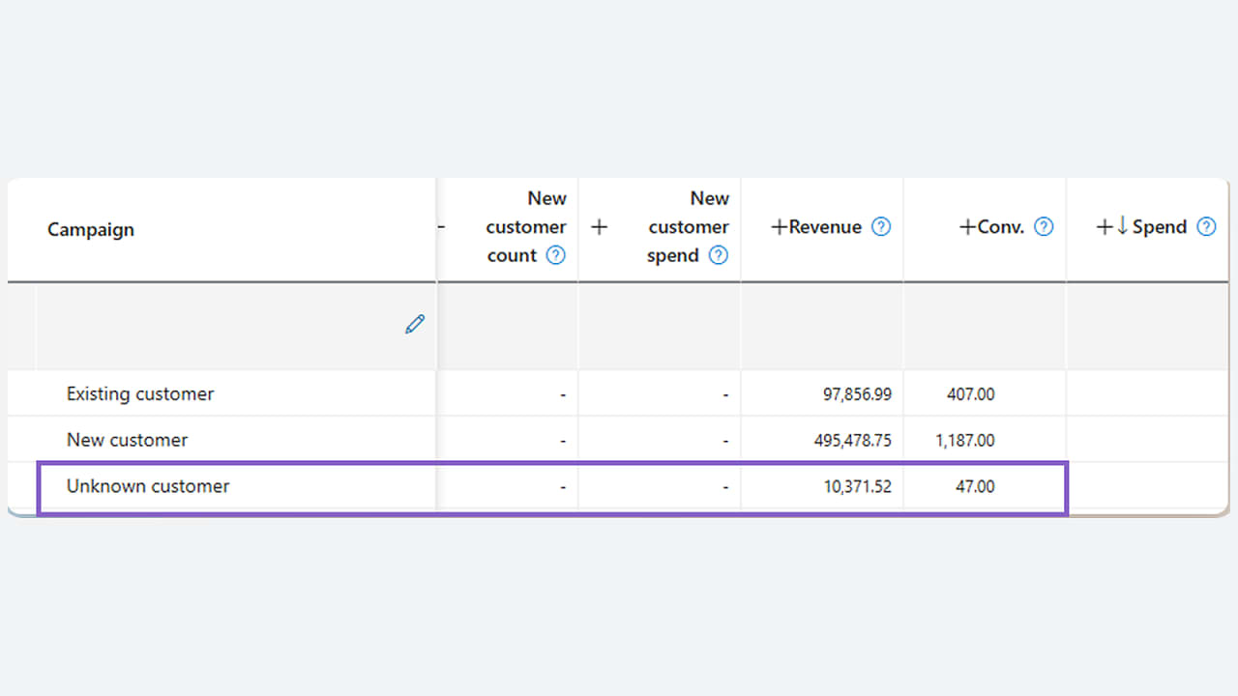Open the Conv. column help tooltip

pos(1044,226)
